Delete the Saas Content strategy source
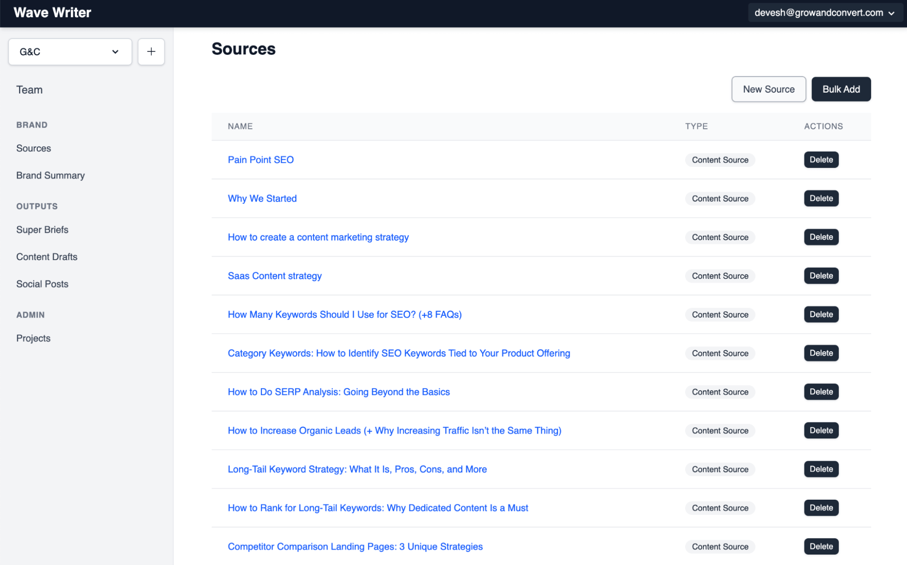Image resolution: width=907 pixels, height=565 pixels. point(821,276)
